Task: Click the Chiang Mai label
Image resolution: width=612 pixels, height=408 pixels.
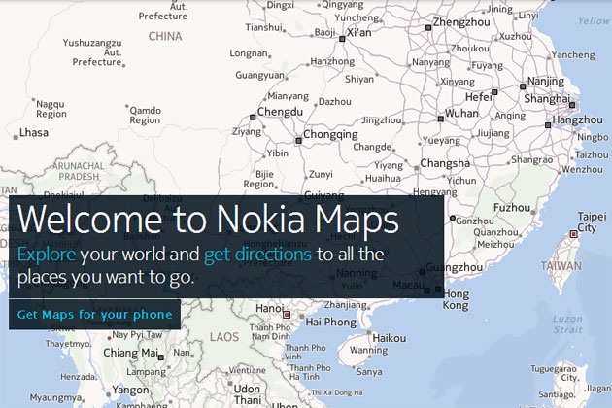Action: [x=130, y=353]
